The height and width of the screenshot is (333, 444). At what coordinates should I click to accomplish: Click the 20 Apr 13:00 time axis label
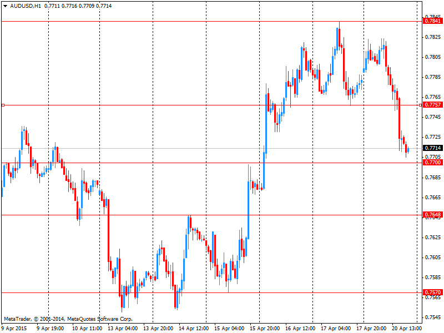click(x=407, y=329)
